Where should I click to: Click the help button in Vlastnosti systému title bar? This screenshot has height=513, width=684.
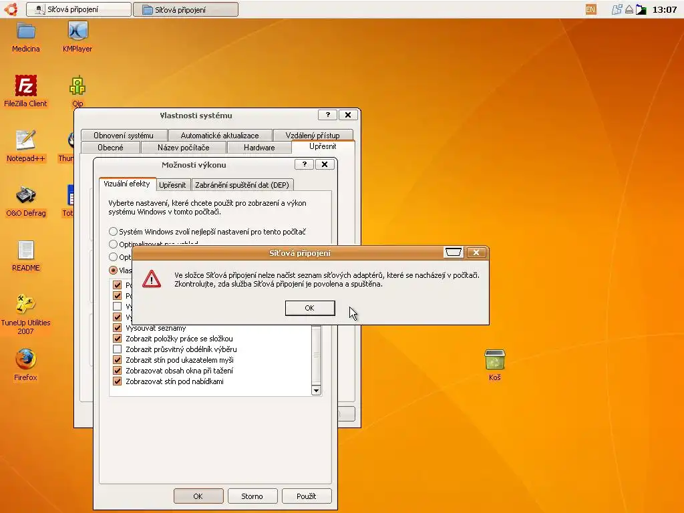point(327,115)
